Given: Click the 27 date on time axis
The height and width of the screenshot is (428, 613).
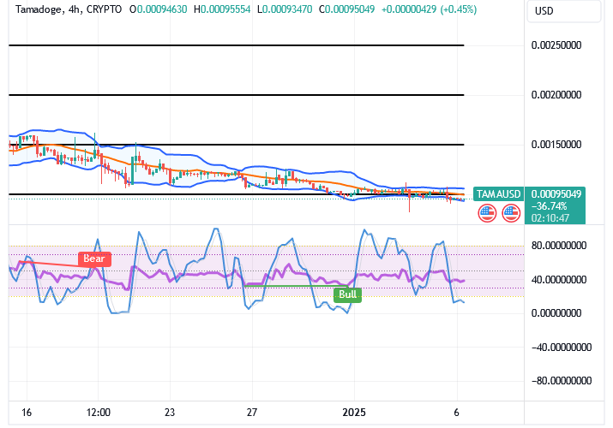Looking at the screenshot, I should click(251, 411).
